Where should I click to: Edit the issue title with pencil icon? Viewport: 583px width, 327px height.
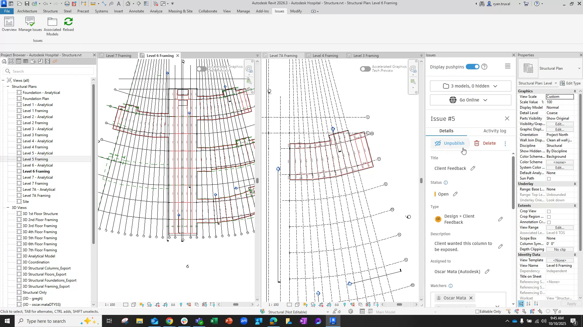473,168
